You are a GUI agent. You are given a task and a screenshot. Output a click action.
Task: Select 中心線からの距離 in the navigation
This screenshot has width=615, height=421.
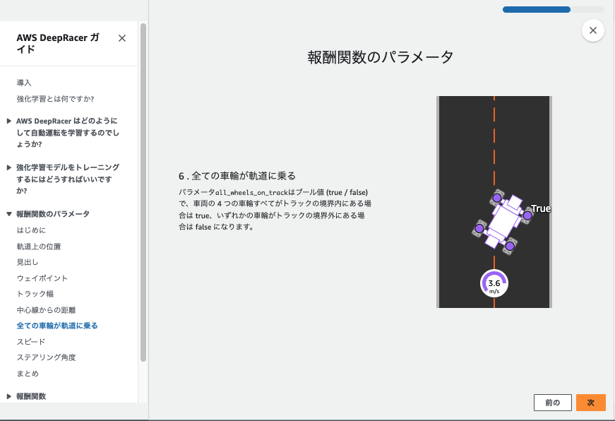(48, 309)
